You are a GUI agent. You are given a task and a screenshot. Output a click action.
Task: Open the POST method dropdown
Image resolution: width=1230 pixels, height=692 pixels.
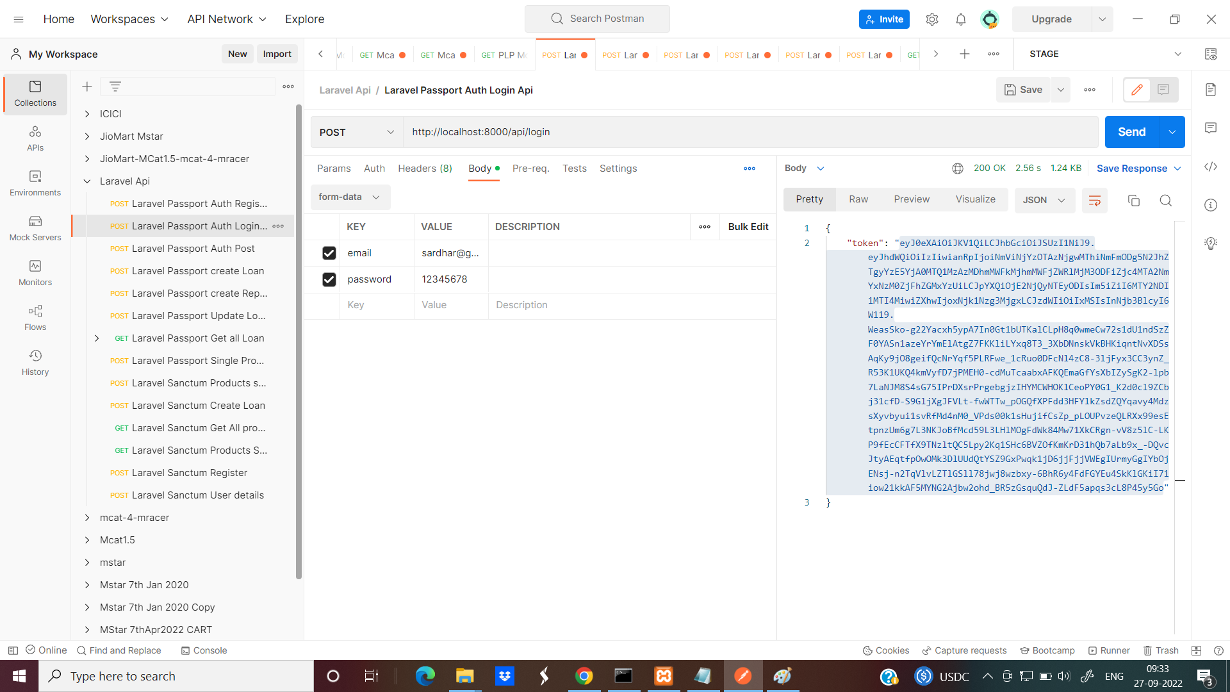click(x=356, y=132)
